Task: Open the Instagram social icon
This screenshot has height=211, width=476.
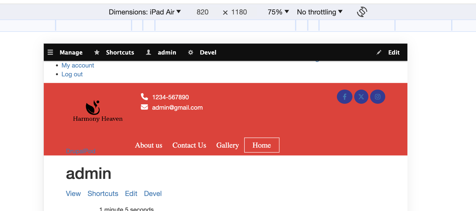Action: 378,97
